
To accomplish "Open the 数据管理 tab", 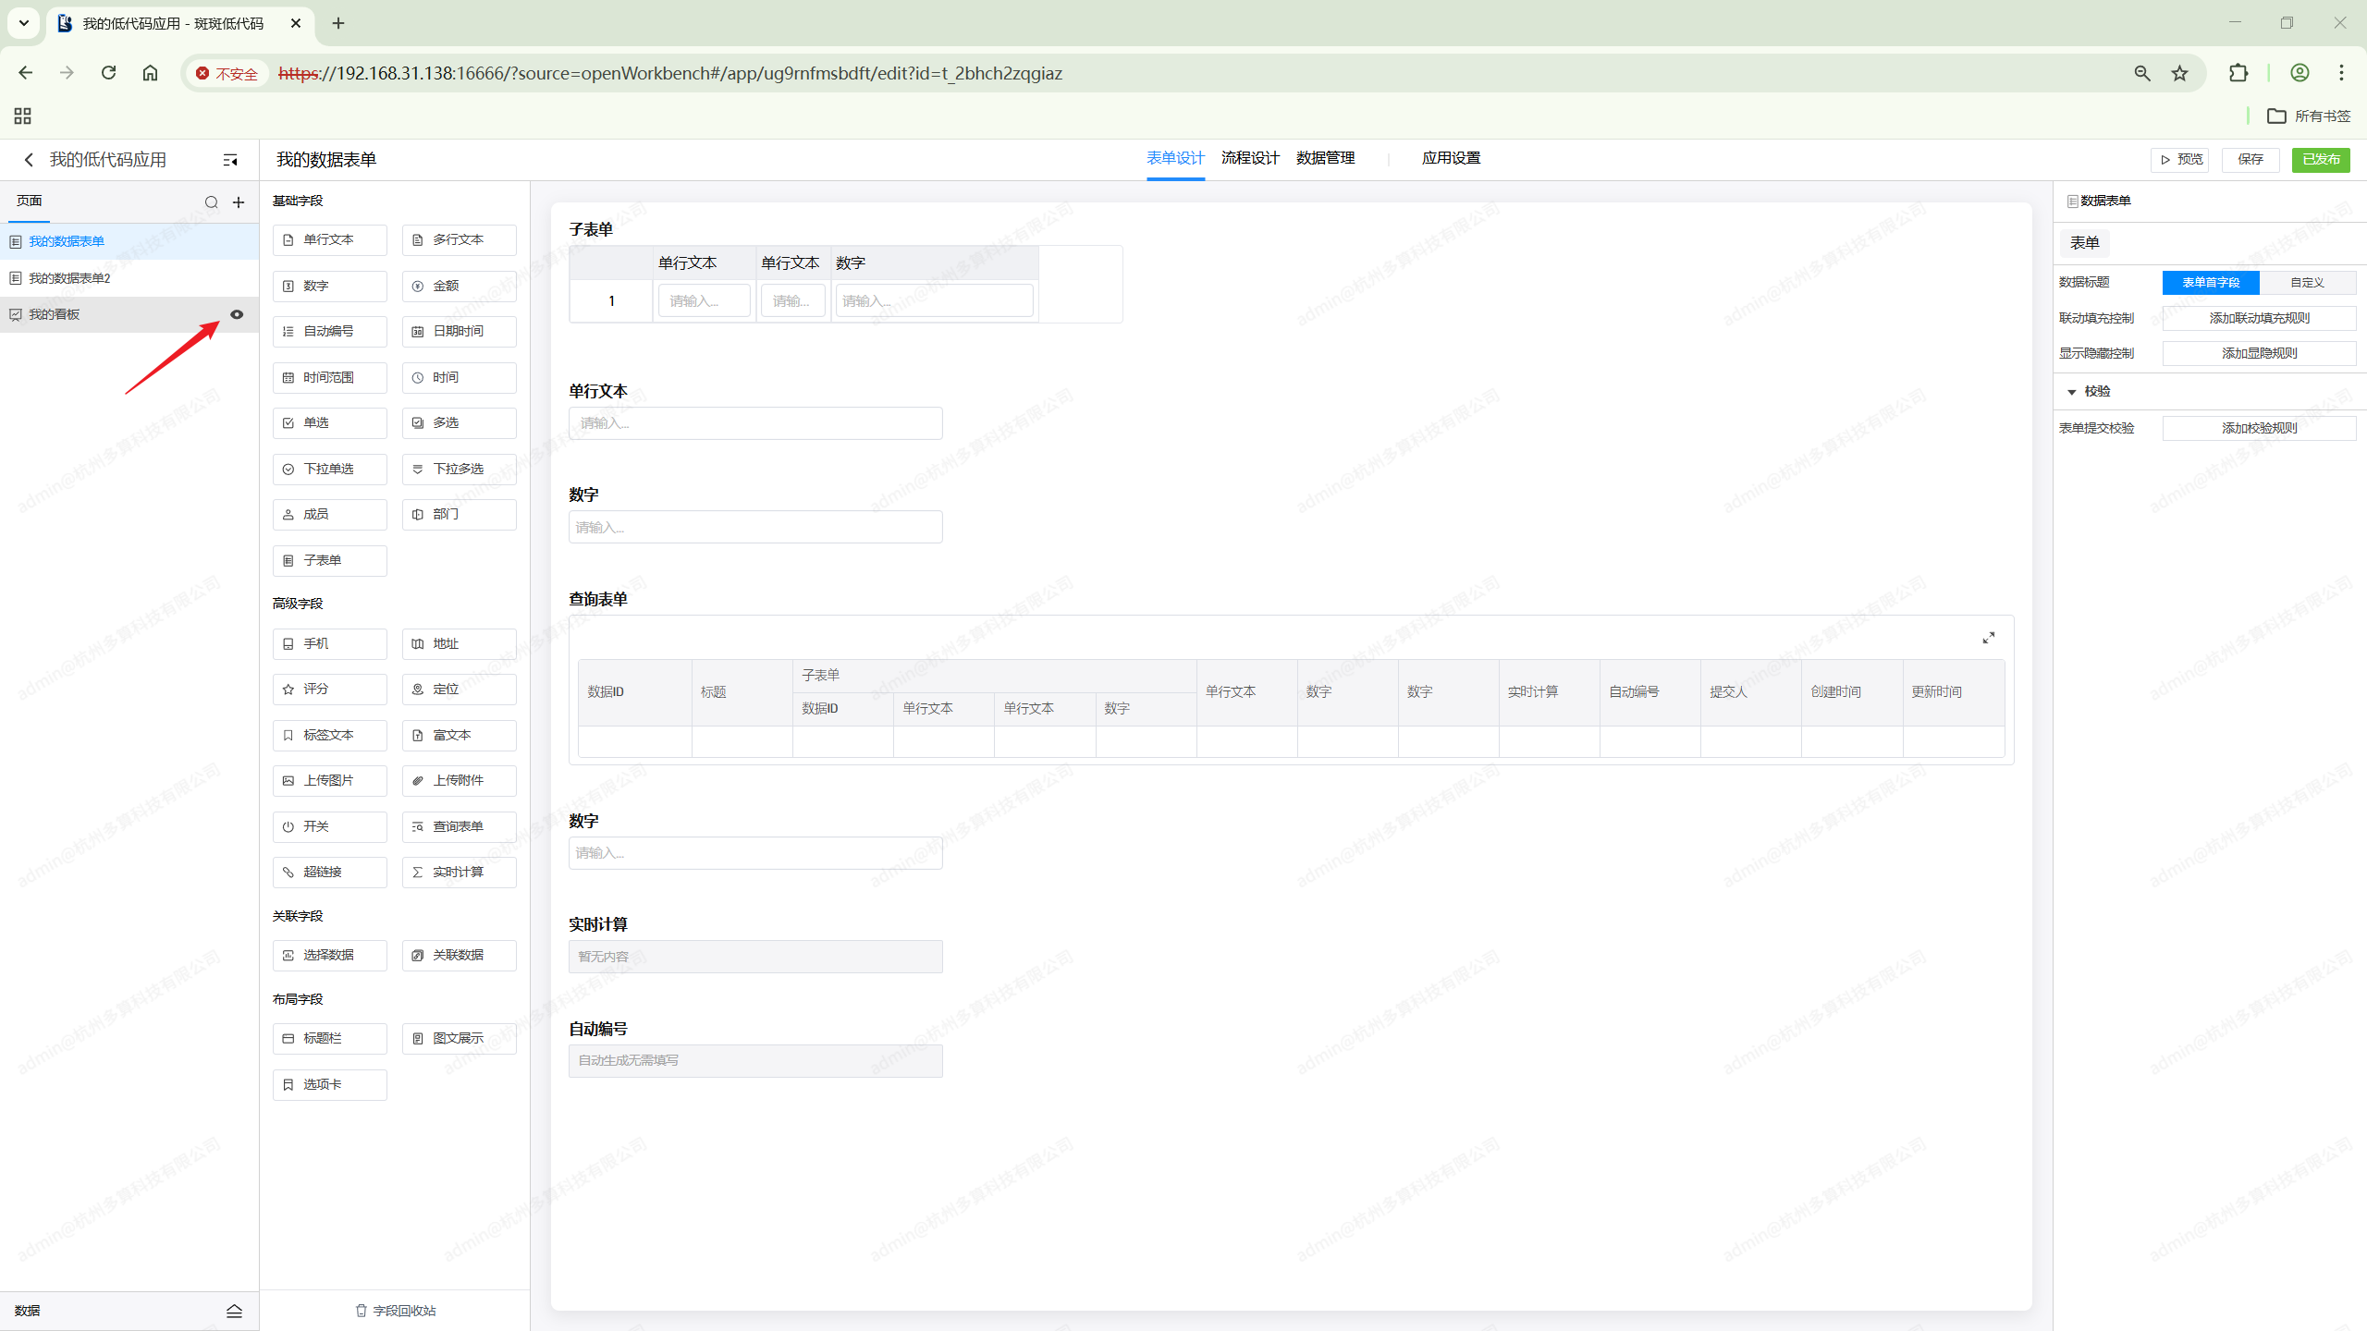I will pyautogui.click(x=1325, y=158).
